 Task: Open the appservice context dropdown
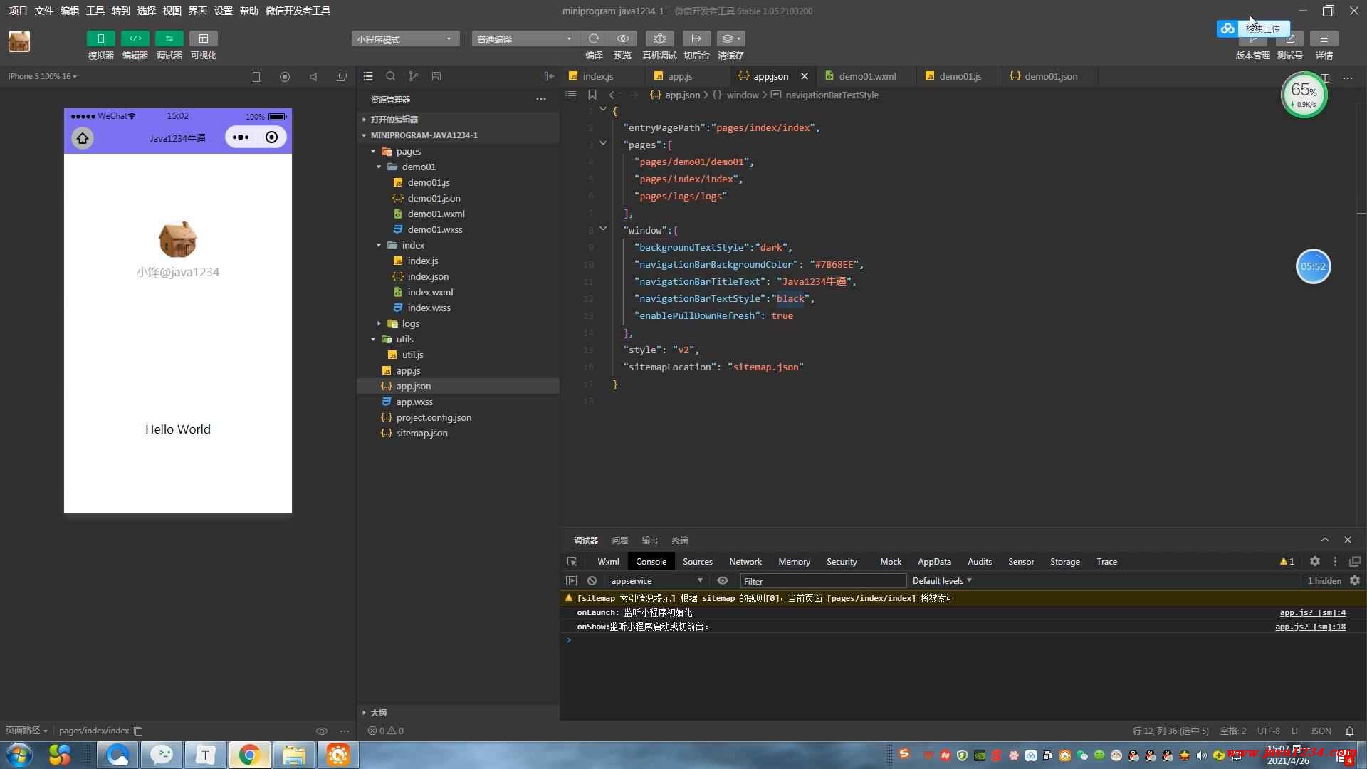pyautogui.click(x=656, y=581)
